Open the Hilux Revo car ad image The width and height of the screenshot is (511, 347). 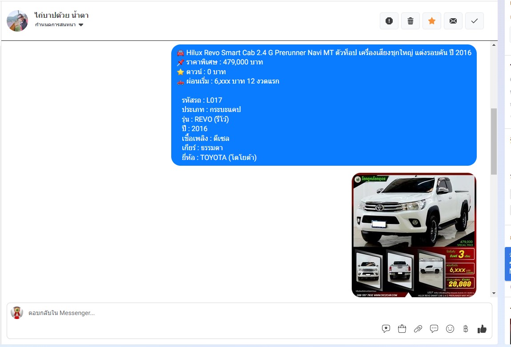coord(414,235)
